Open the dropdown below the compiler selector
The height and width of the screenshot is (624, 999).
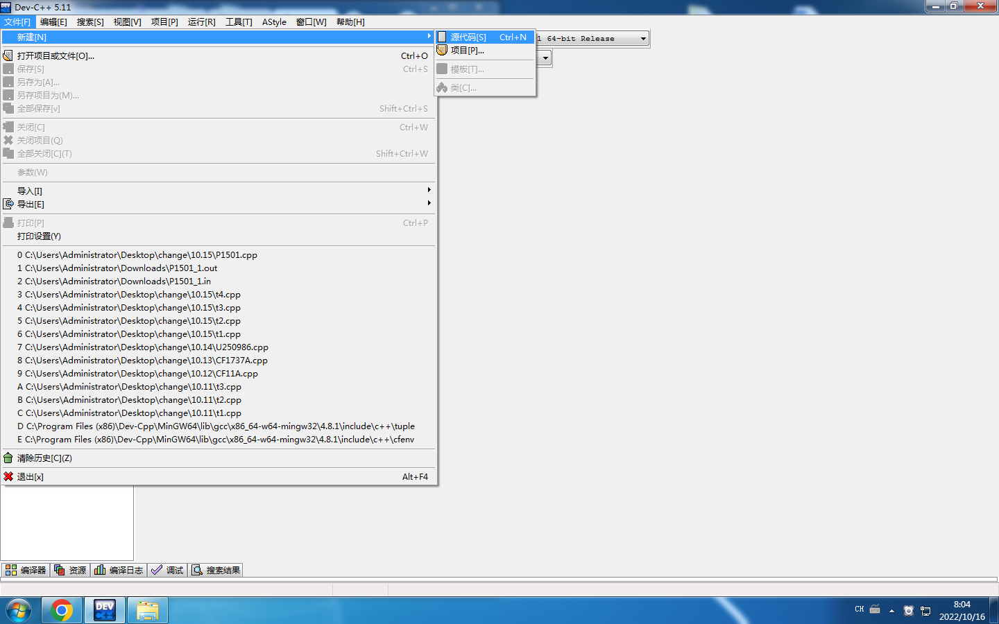[545, 58]
